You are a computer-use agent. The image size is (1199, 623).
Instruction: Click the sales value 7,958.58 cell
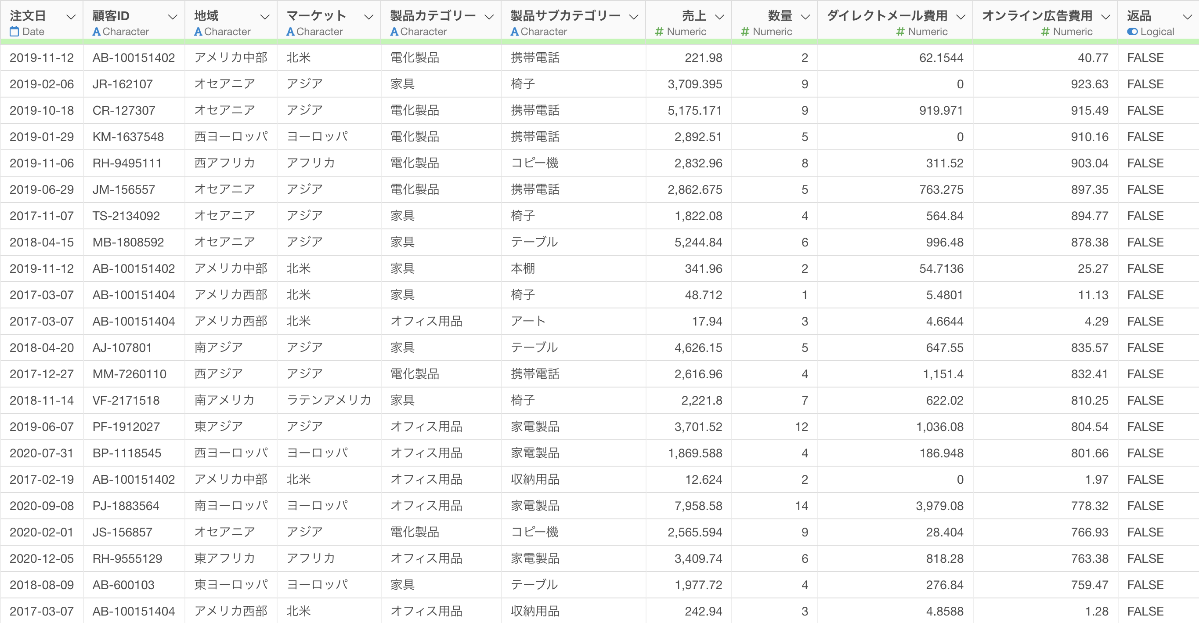coord(698,506)
